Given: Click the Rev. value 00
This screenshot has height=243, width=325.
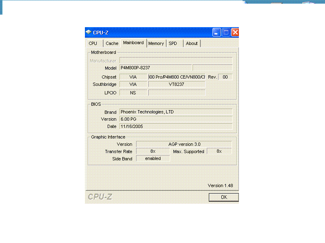Looking at the screenshot, I should (x=225, y=77).
